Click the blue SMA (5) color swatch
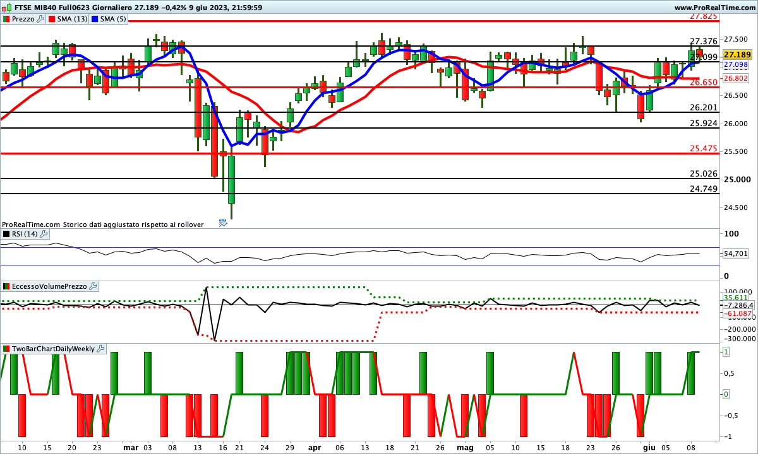The image size is (758, 454). pos(95,19)
